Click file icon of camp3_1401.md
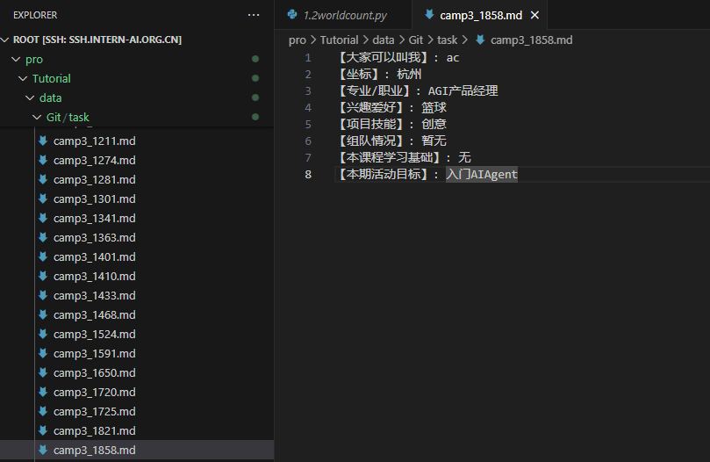The image size is (710, 462). [x=43, y=257]
